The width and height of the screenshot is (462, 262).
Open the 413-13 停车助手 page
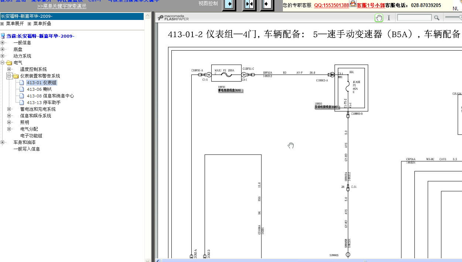(44, 103)
